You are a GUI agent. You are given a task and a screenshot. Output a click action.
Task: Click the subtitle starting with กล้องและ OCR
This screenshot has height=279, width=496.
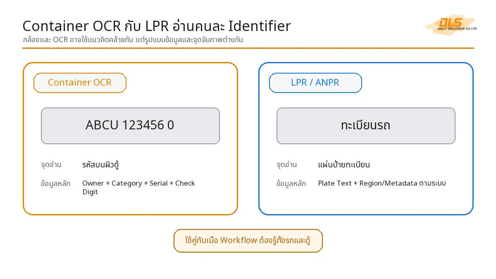click(133, 40)
